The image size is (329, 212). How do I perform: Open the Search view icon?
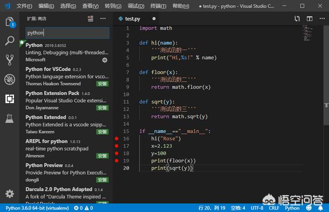tap(10, 41)
